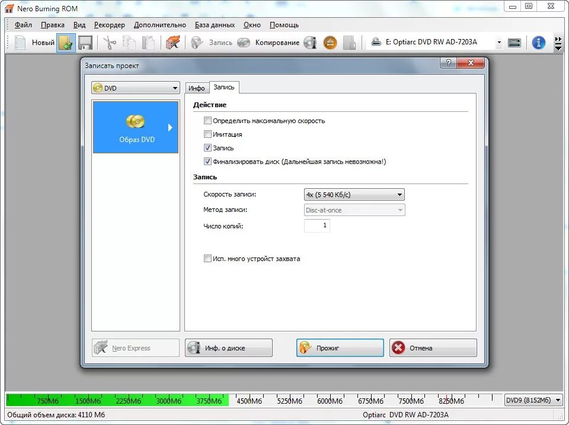Image resolution: width=569 pixels, height=425 pixels.
Task: Open the Окно menu
Action: point(252,25)
